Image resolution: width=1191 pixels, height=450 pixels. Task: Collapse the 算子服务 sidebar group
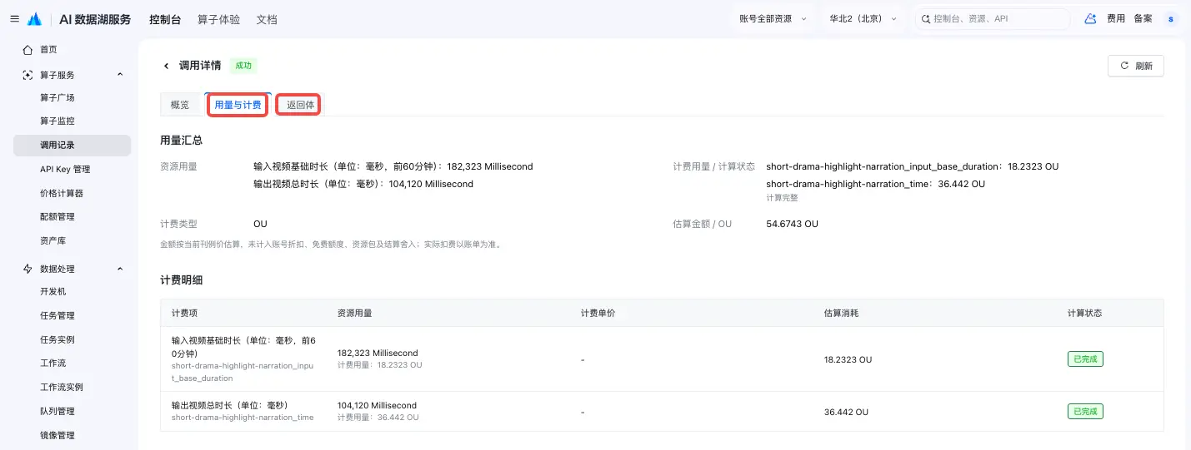pos(120,75)
